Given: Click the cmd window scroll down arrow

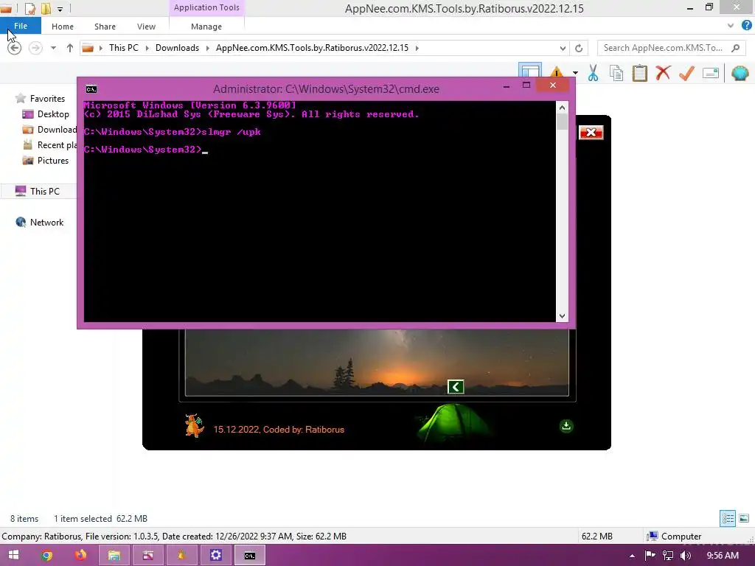Looking at the screenshot, I should click(x=562, y=315).
